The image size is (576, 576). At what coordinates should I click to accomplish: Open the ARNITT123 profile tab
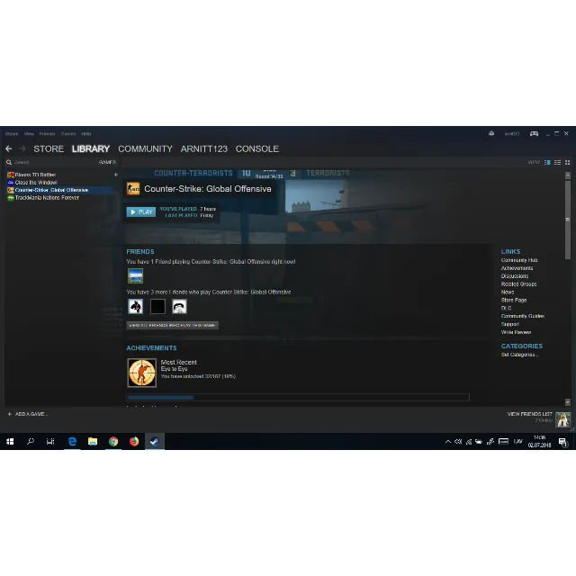(204, 148)
